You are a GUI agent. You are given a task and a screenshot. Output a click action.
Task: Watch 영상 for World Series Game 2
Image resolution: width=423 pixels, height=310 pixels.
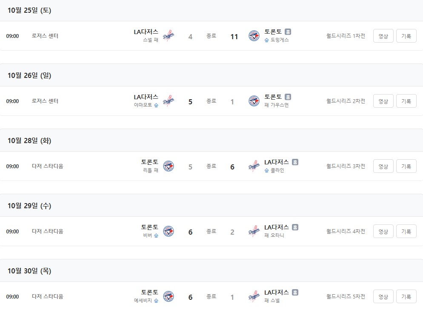[383, 101]
